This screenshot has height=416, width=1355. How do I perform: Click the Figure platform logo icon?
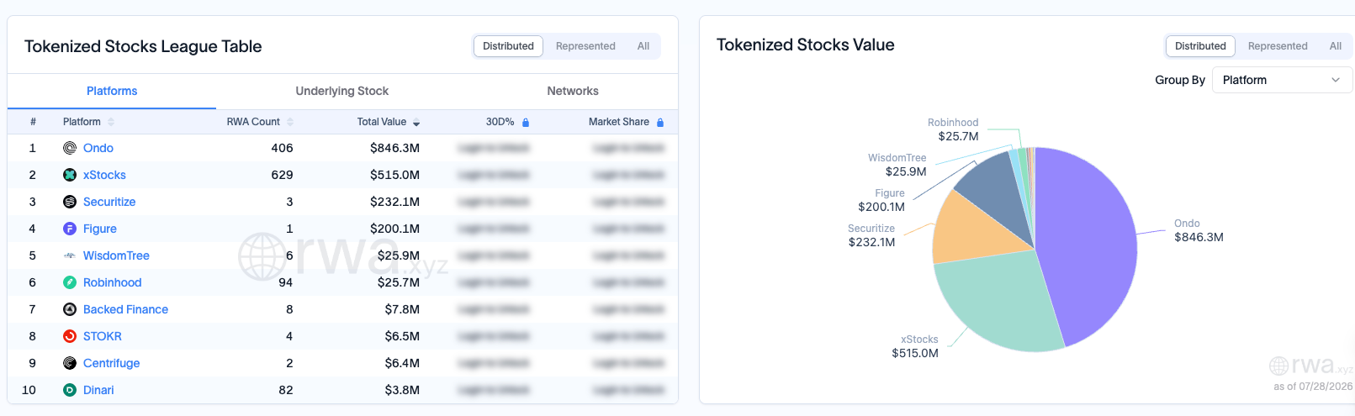pos(70,229)
